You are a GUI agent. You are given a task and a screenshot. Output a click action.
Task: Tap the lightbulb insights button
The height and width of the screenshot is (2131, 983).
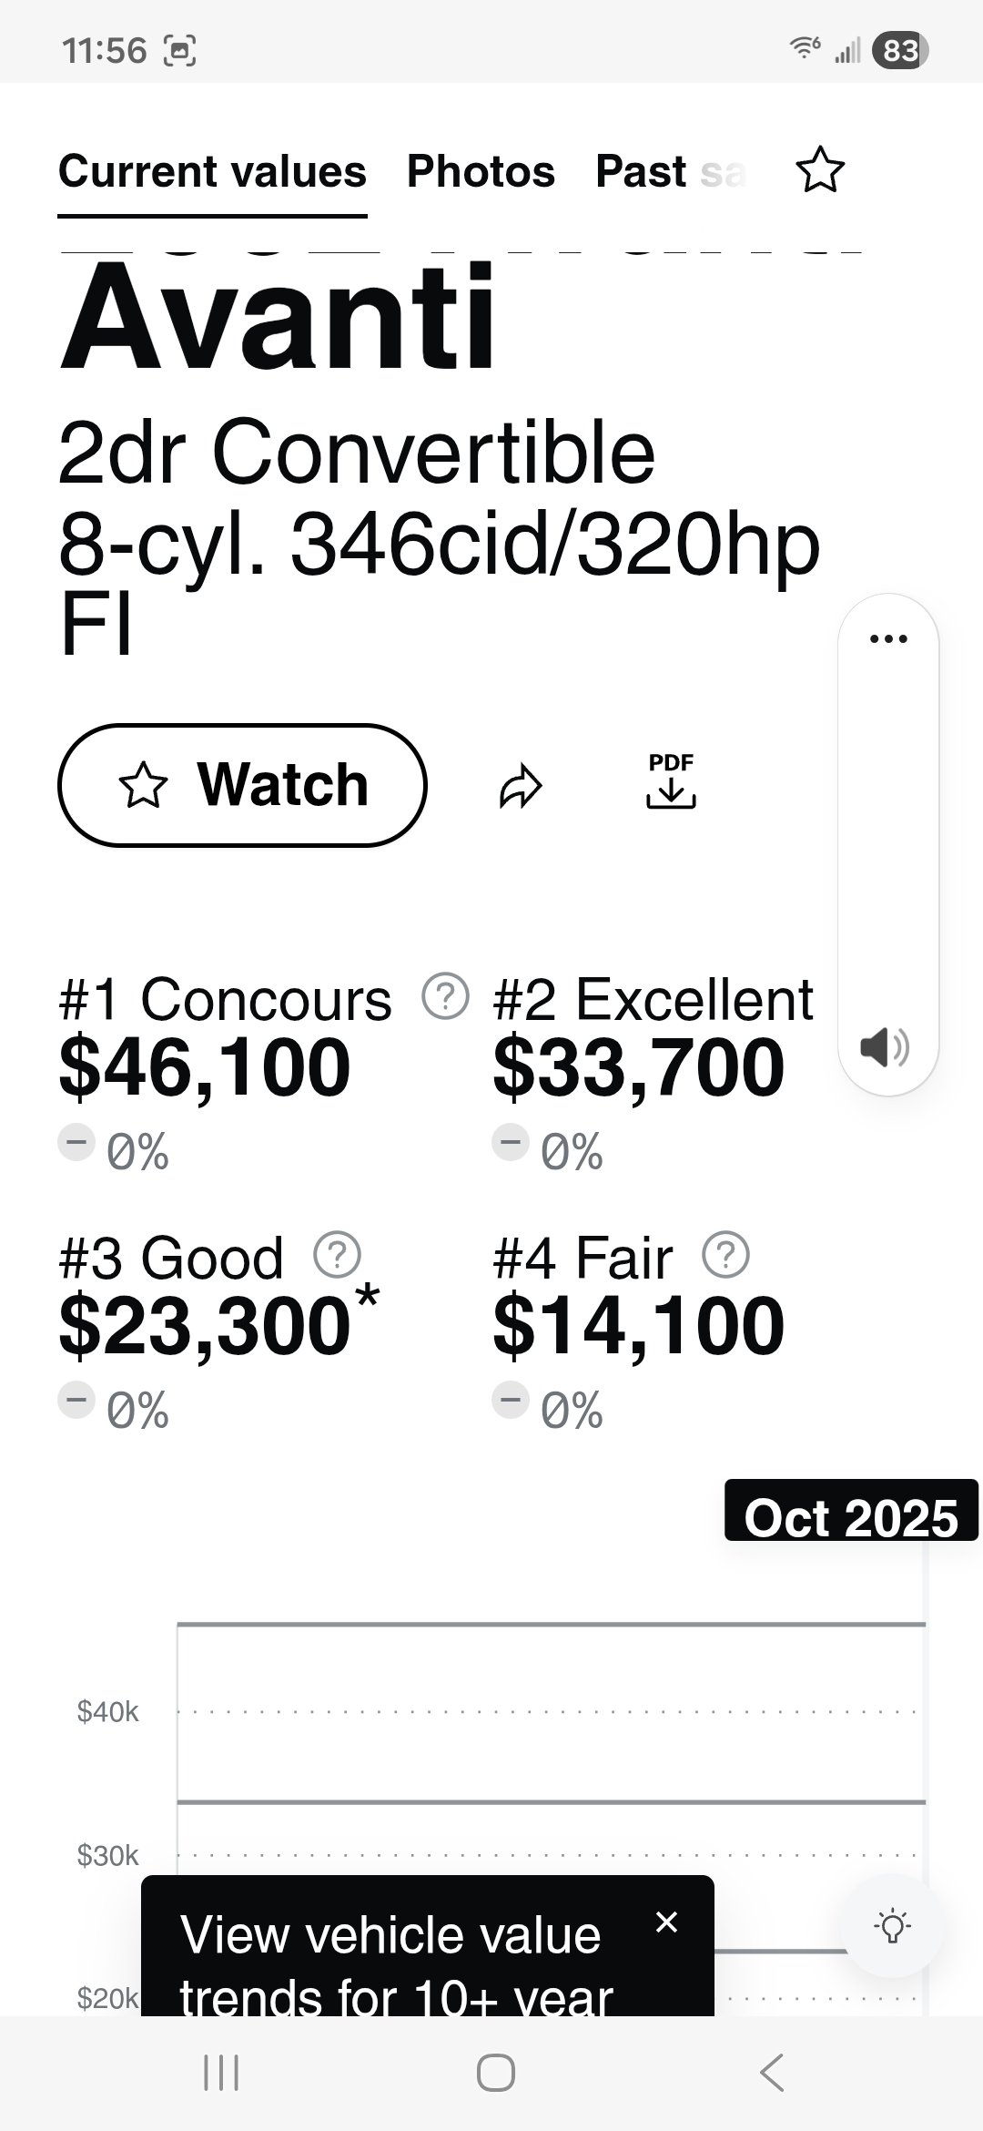pyautogui.click(x=892, y=1926)
